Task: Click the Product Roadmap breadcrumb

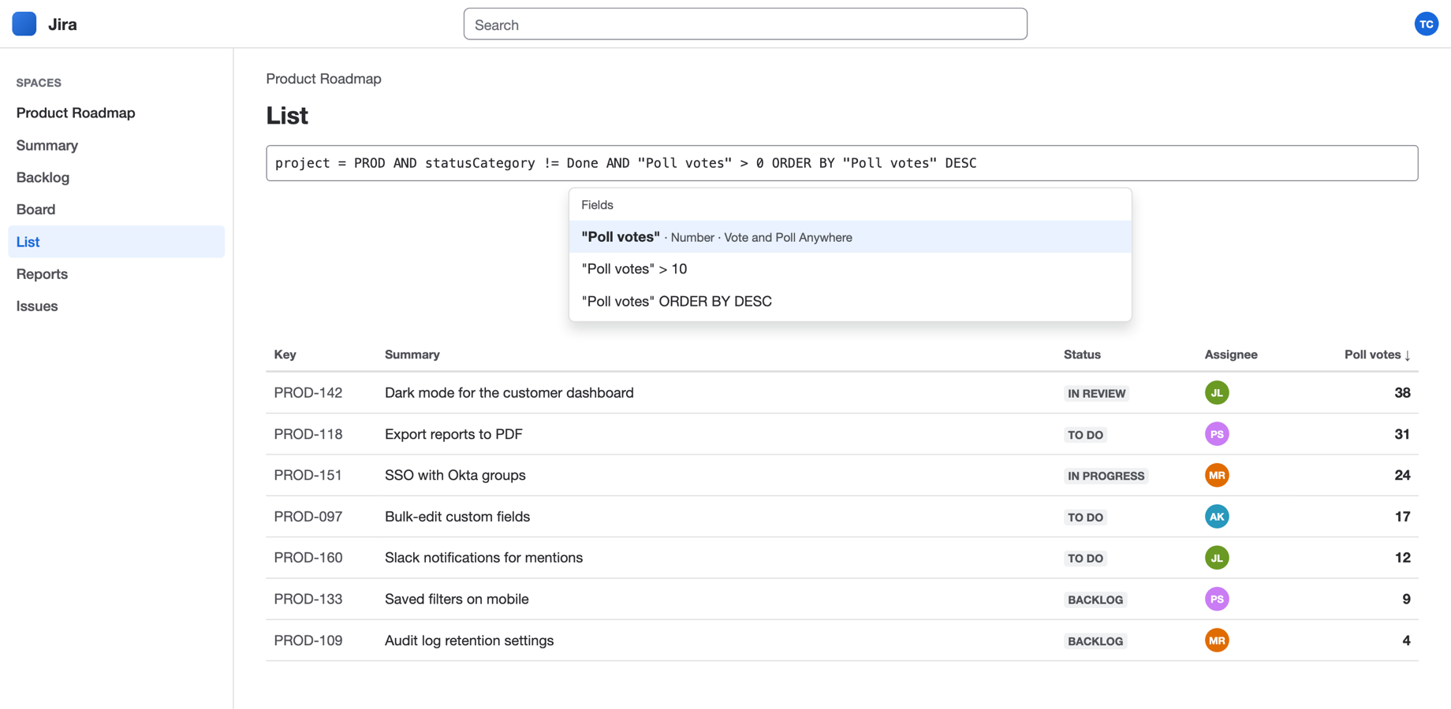Action: coord(323,79)
